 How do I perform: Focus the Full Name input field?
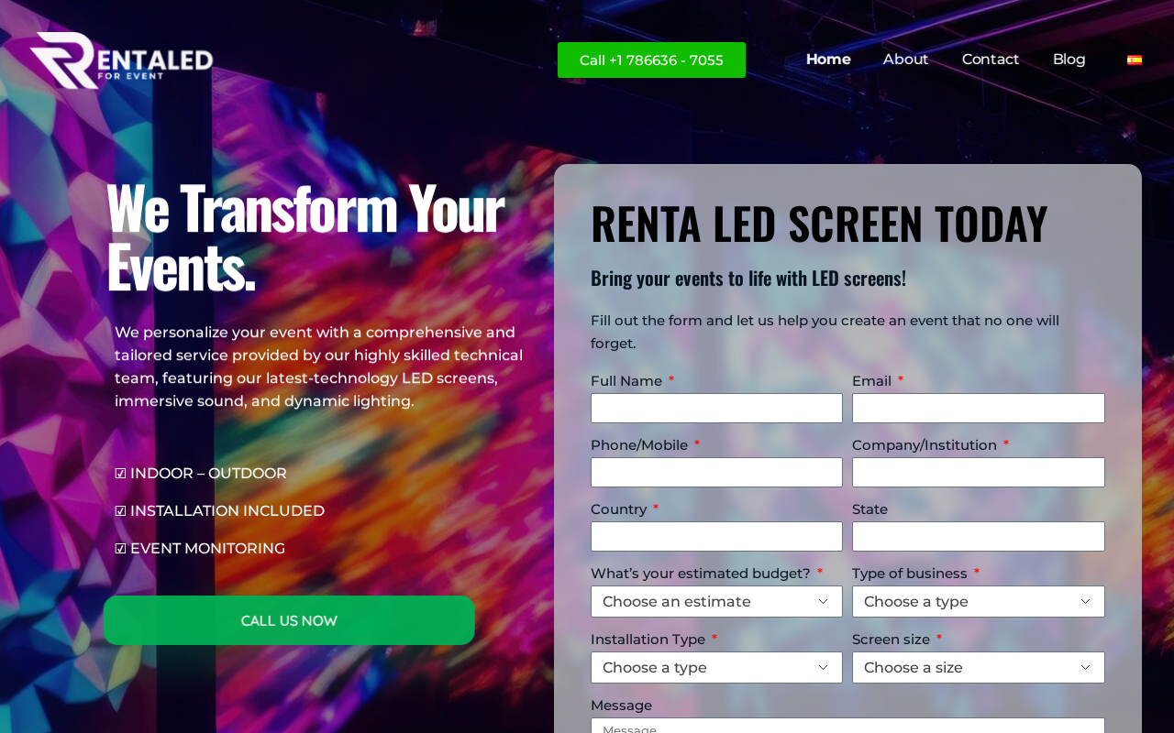[x=716, y=409]
